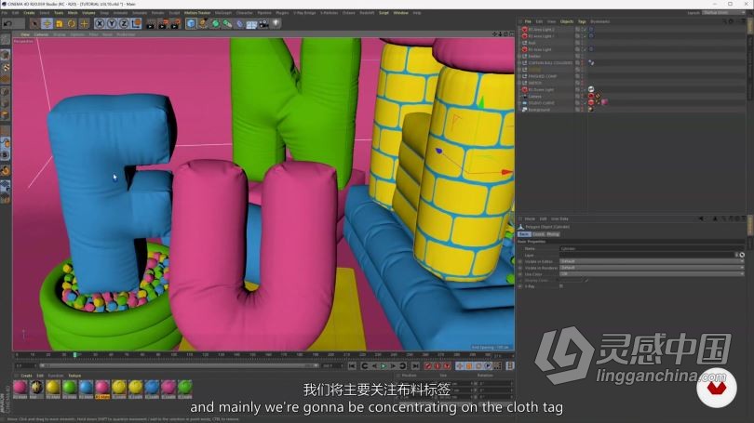Open Texture menu in Material Manager
Image resolution: width=754 pixels, height=423 pixels.
pos(74,376)
